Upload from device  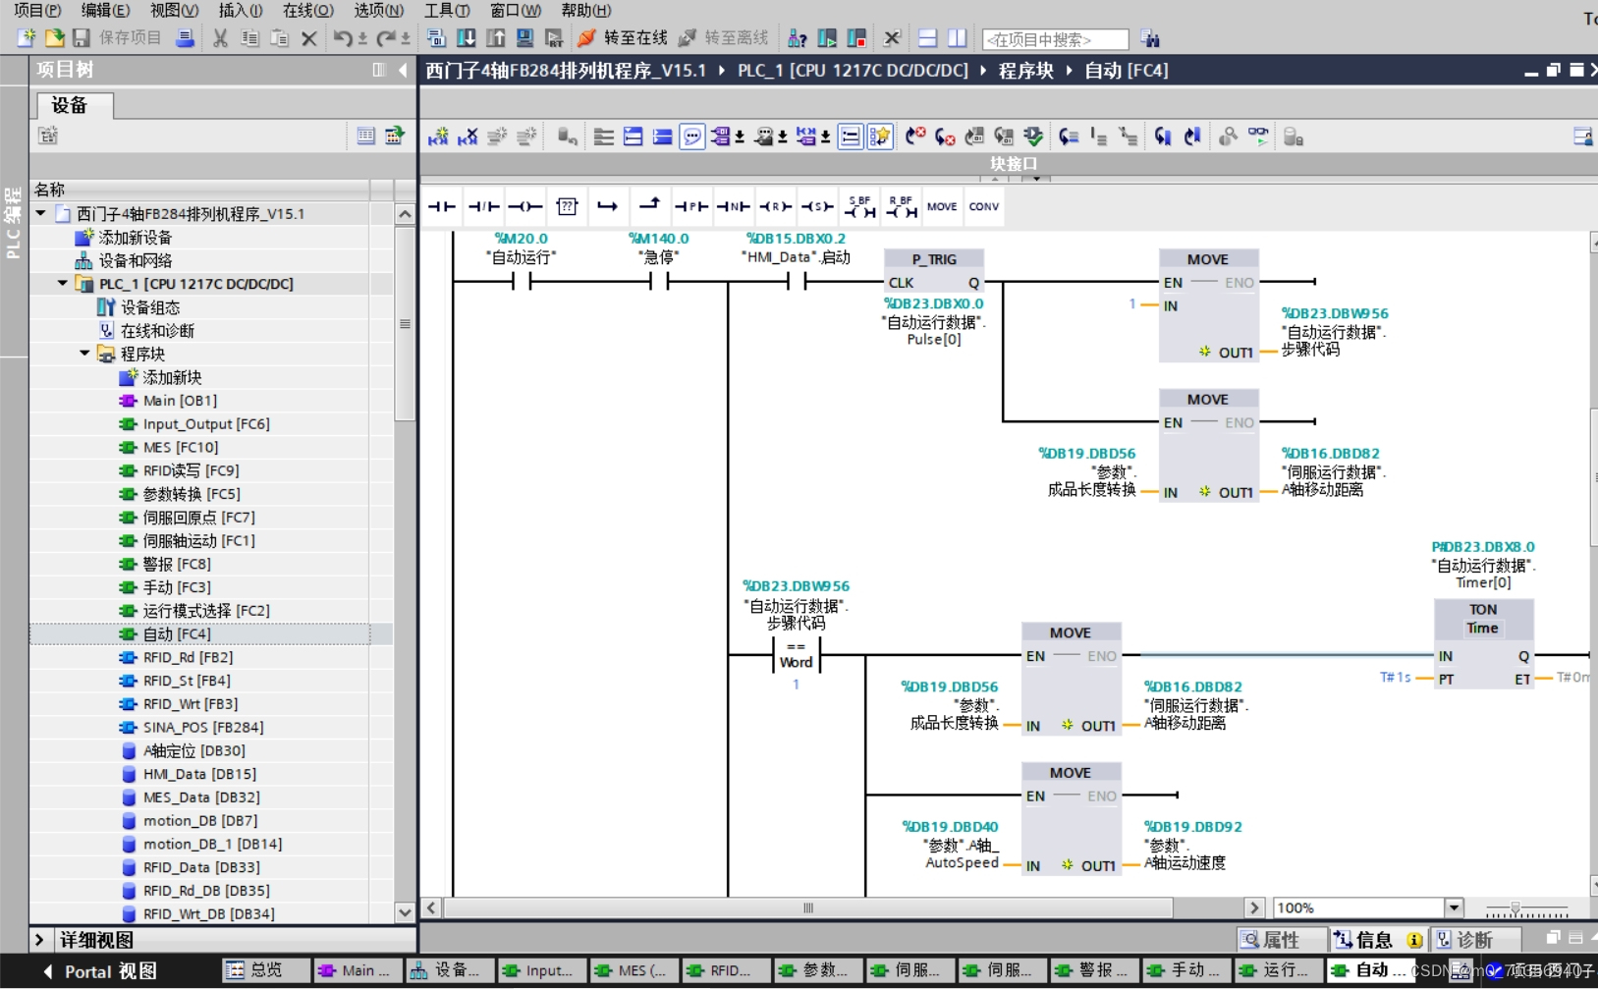click(496, 38)
